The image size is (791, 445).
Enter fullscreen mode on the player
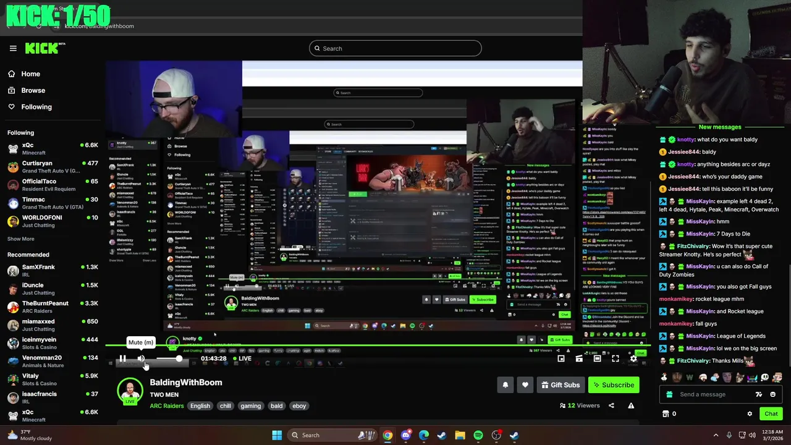tap(615, 358)
